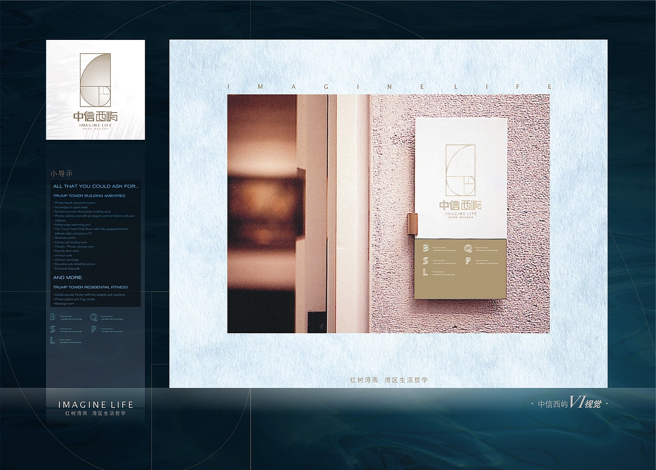
Task: Select 'Exclusive private intracoastal courtesy dock' line
Action: [82, 211]
